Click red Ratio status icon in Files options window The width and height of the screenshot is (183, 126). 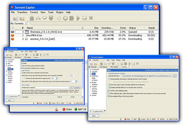[125, 119]
